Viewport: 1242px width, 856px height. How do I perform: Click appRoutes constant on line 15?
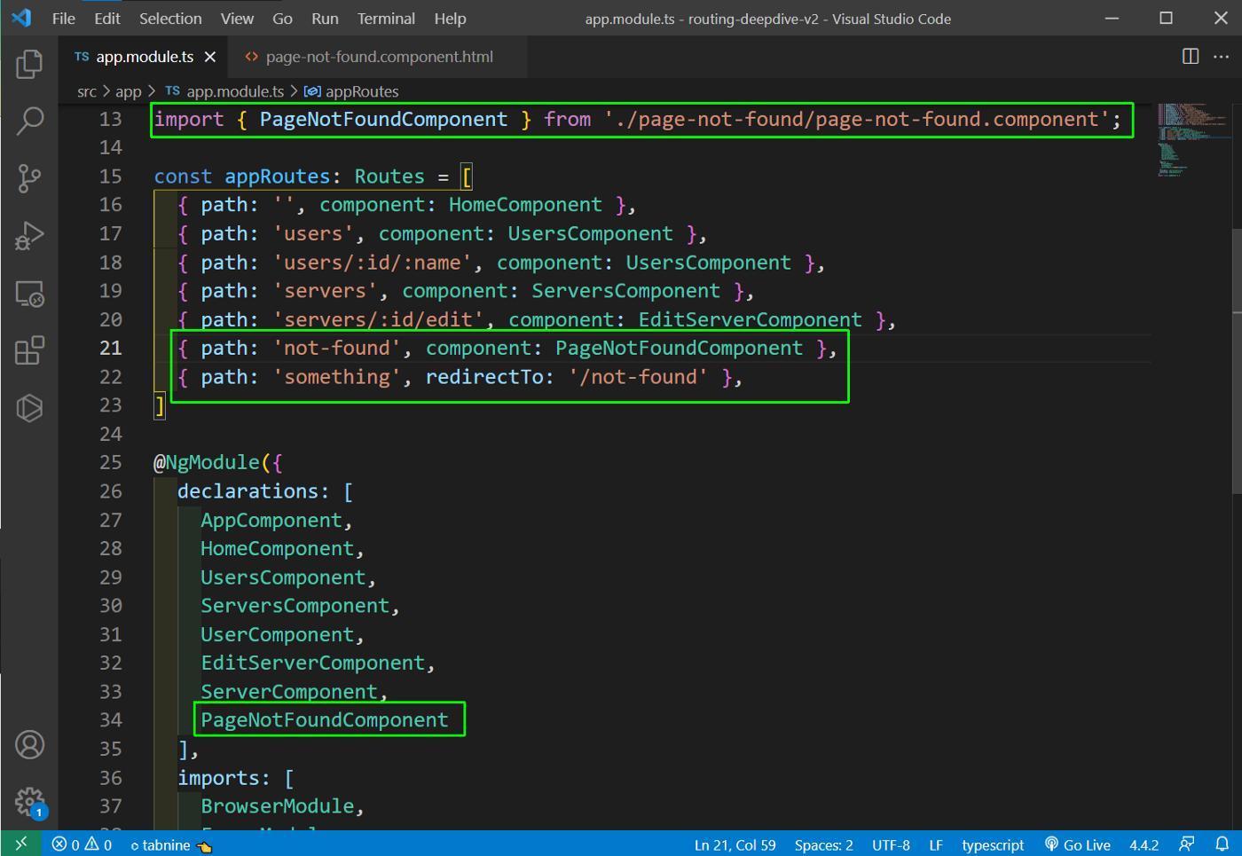pos(278,177)
